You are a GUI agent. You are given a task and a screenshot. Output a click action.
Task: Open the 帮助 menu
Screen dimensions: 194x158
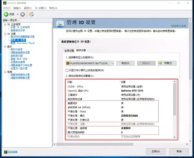(x=53, y=7)
